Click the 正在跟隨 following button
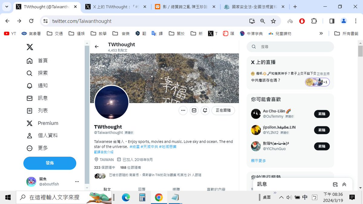 point(223,111)
